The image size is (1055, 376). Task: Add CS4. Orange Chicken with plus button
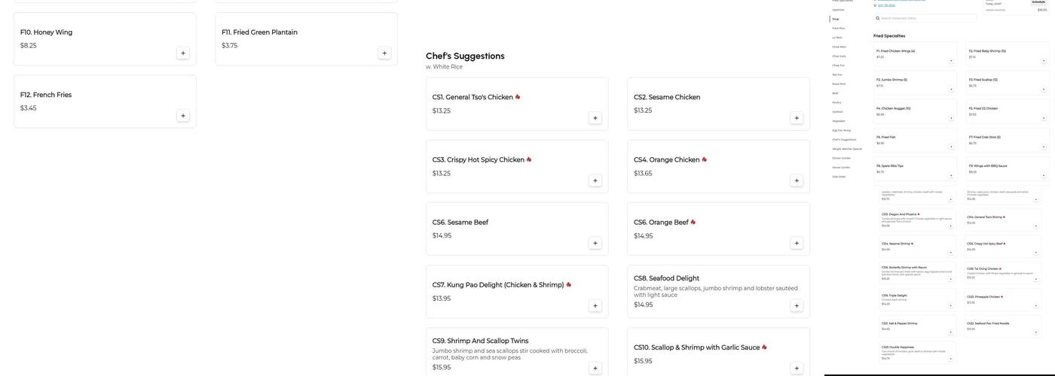click(797, 180)
